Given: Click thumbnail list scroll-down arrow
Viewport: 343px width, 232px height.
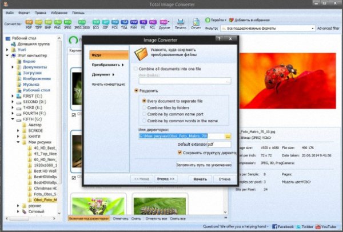Looking at the screenshot, I should (x=225, y=212).
